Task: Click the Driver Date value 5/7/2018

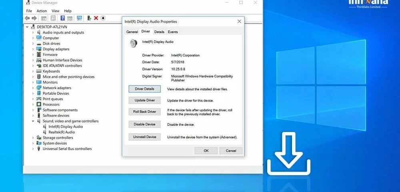Action: (x=178, y=62)
